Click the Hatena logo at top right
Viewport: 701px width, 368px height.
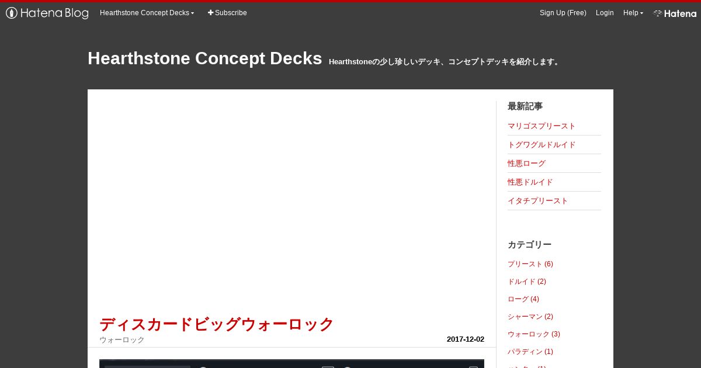point(675,13)
